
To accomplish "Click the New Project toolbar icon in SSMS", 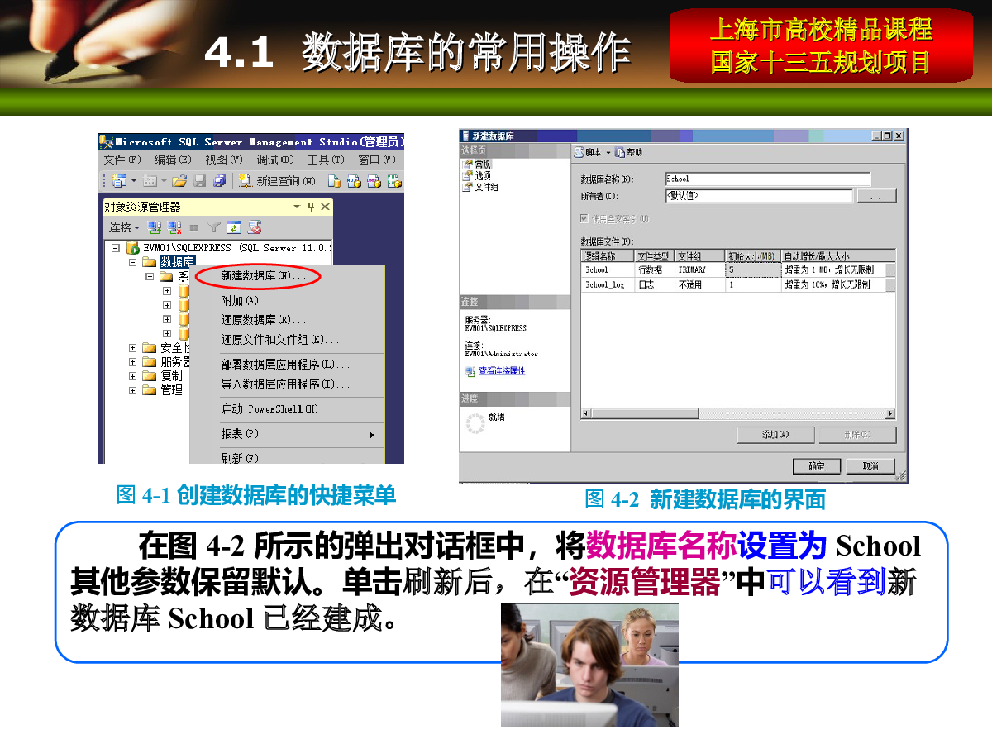I will (x=119, y=181).
